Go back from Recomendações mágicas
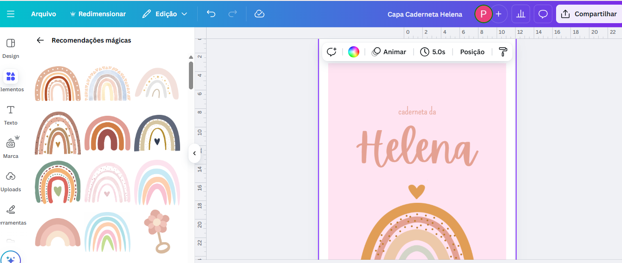 [40, 40]
